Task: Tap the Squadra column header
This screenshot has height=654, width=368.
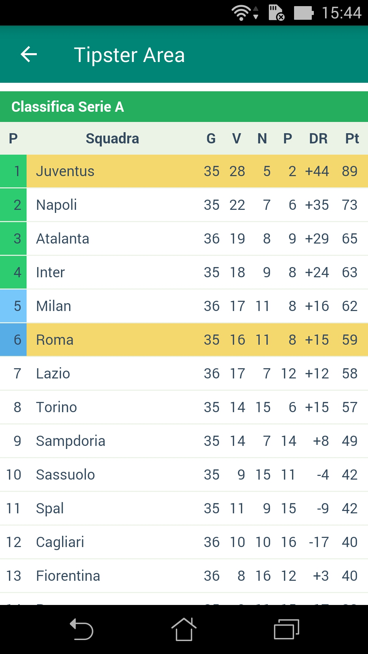Action: coord(112,139)
